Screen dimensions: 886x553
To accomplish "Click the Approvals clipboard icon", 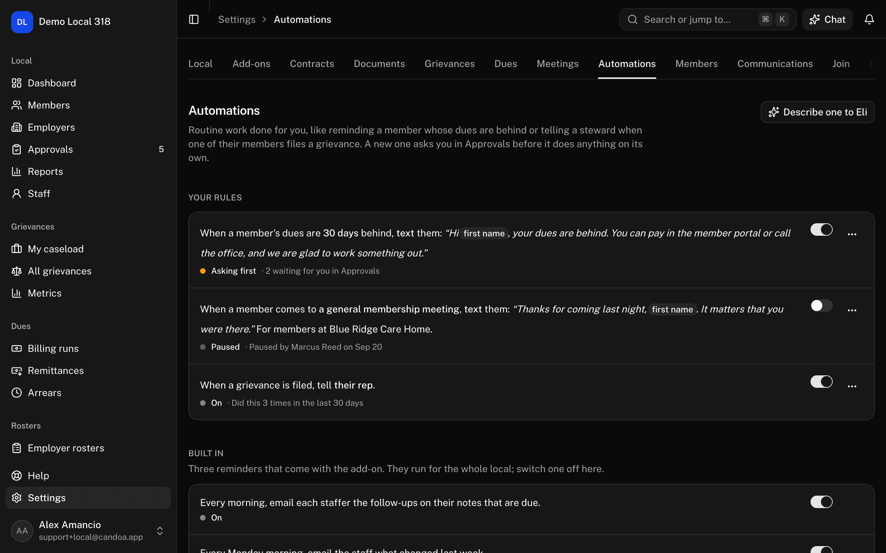I will (17, 149).
